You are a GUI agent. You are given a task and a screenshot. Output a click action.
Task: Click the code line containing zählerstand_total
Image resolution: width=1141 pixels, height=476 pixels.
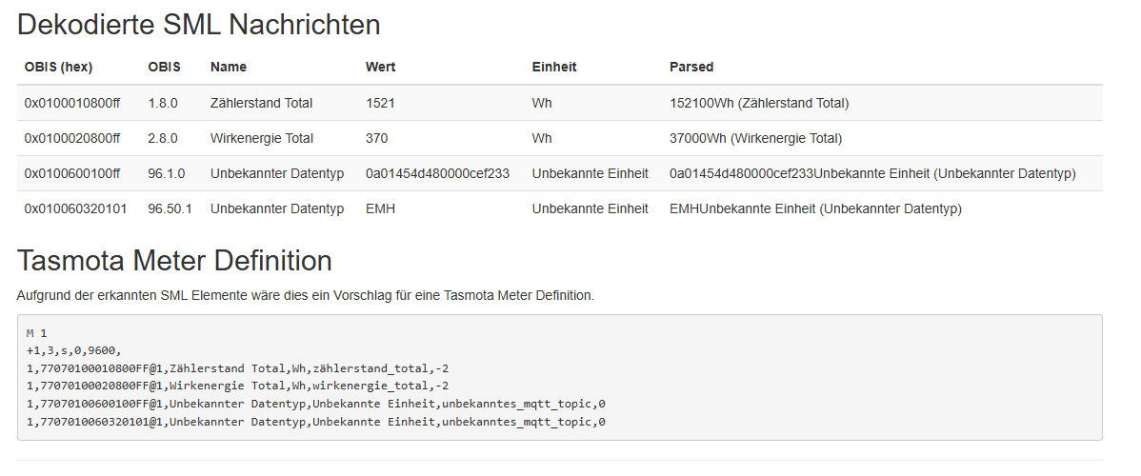tap(237, 368)
